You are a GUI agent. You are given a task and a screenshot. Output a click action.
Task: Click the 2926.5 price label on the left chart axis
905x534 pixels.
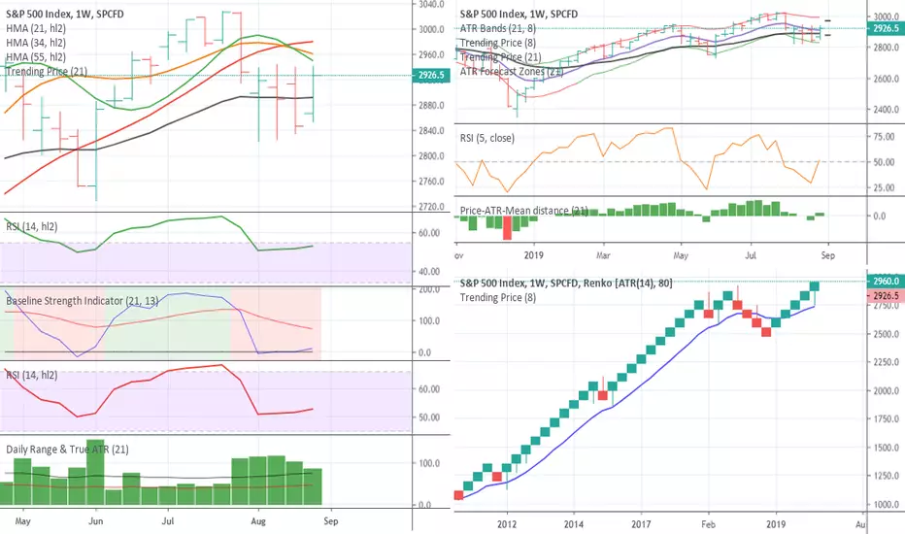click(x=430, y=75)
